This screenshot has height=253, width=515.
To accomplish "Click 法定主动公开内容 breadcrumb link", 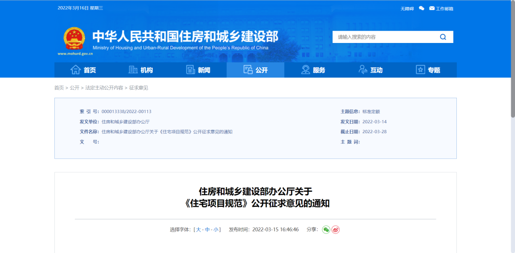I will tap(104, 88).
